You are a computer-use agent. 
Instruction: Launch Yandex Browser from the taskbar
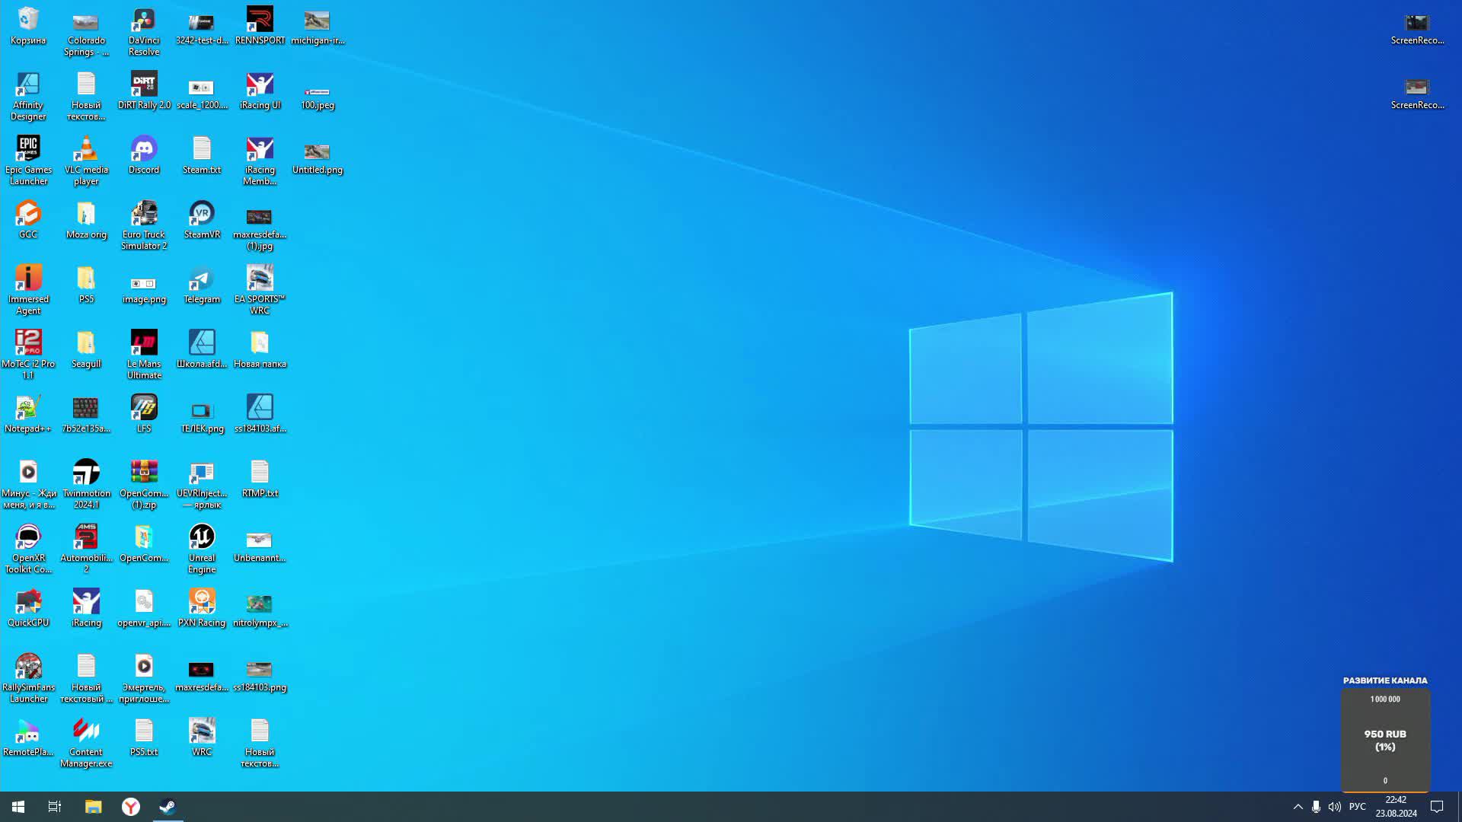coord(131,807)
